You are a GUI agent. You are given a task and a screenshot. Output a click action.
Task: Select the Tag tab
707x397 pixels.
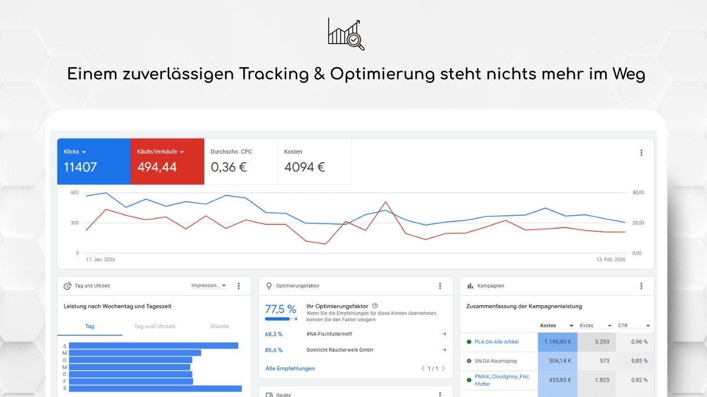point(90,326)
